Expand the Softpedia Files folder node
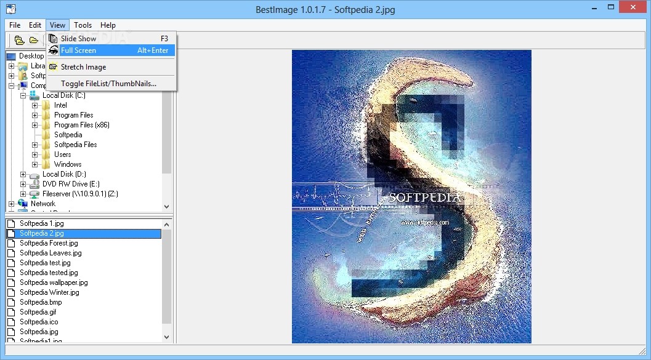The image size is (651, 360). (x=34, y=145)
